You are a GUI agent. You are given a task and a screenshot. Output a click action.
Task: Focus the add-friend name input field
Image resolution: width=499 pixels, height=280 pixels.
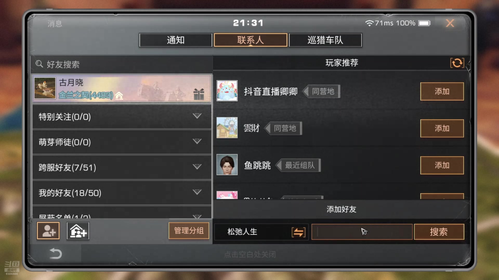tap(362, 232)
